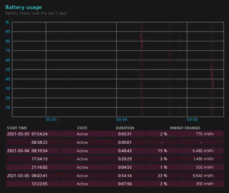Image resolution: width=229 pixels, height=193 pixels.
Task: Select the red drain line ending near 30 percent
Action: [x=212, y=76]
